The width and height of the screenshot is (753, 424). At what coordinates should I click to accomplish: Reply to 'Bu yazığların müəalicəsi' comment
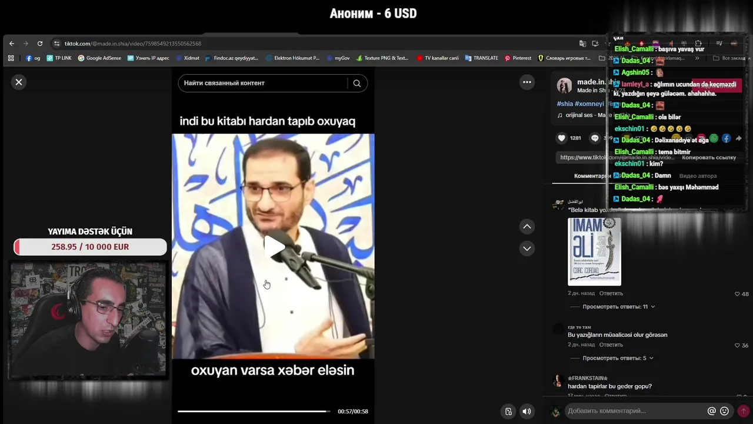click(611, 344)
